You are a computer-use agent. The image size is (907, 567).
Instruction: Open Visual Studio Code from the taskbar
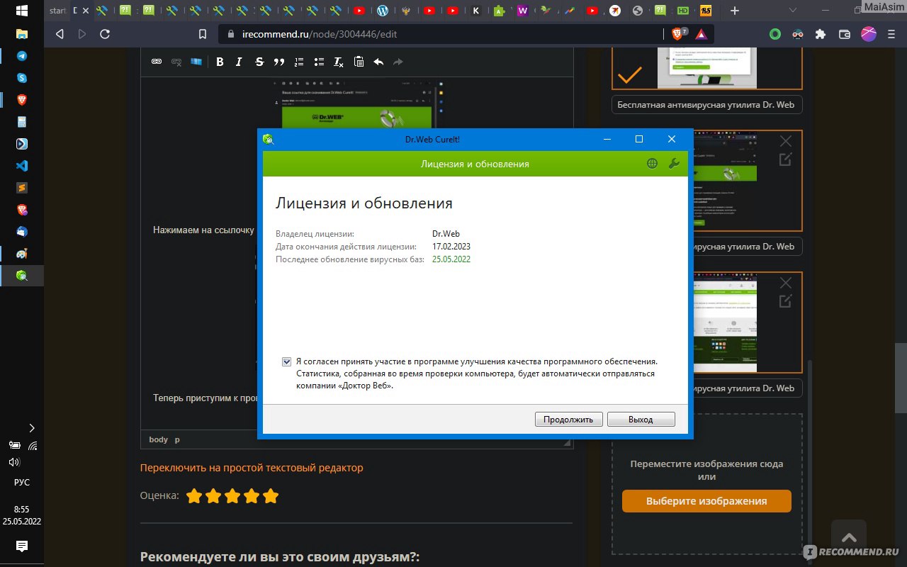coord(22,166)
